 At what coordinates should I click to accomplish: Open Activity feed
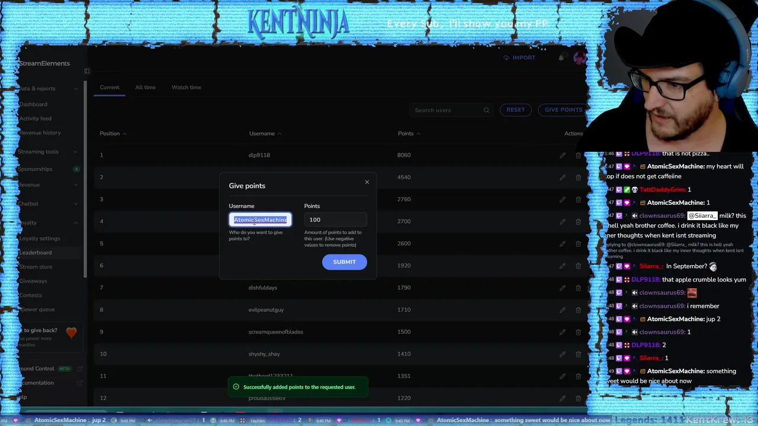[35, 119]
